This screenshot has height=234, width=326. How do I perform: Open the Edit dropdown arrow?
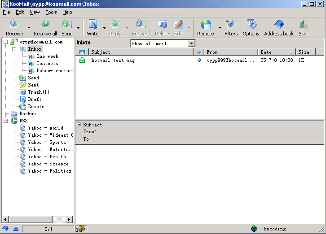point(189,28)
